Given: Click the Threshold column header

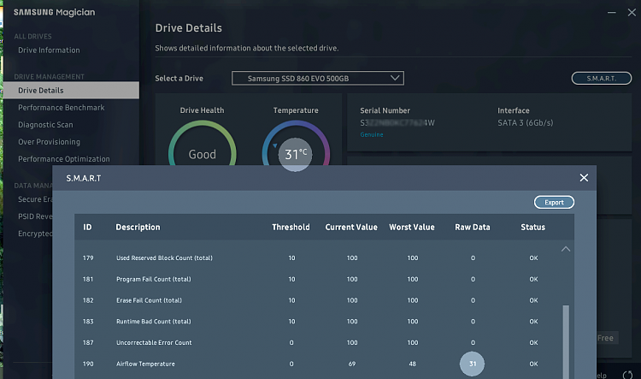Looking at the screenshot, I should pyautogui.click(x=291, y=228).
